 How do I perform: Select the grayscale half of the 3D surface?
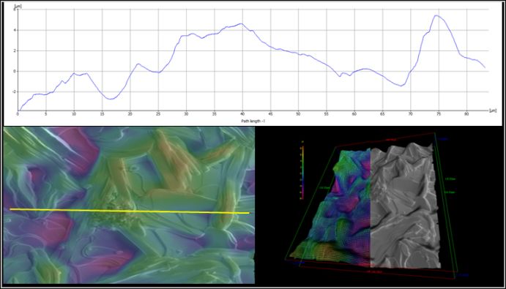point(405,206)
